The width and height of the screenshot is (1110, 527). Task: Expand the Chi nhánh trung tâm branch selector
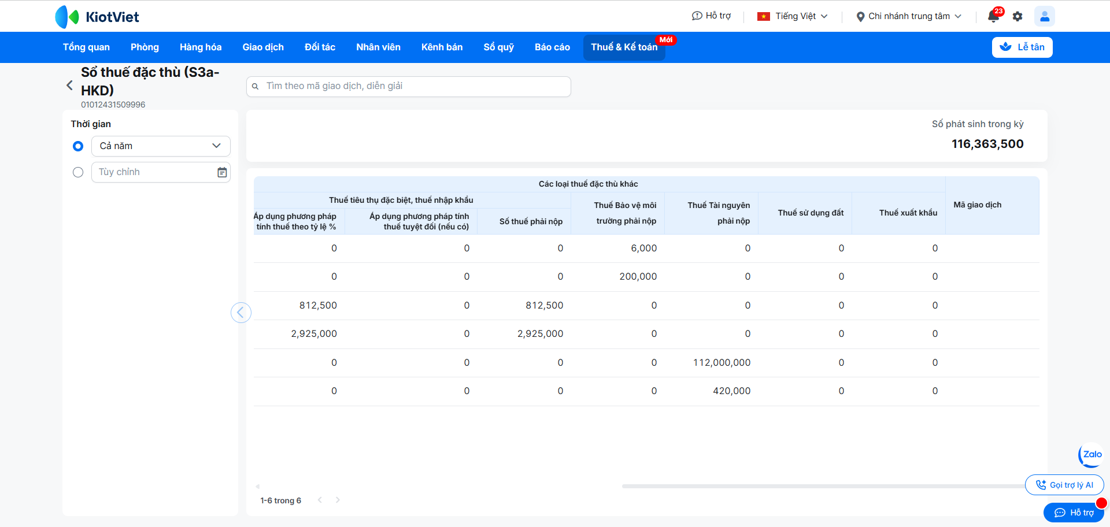coord(908,16)
